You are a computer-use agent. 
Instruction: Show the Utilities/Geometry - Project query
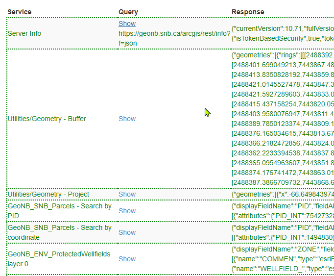click(127, 194)
